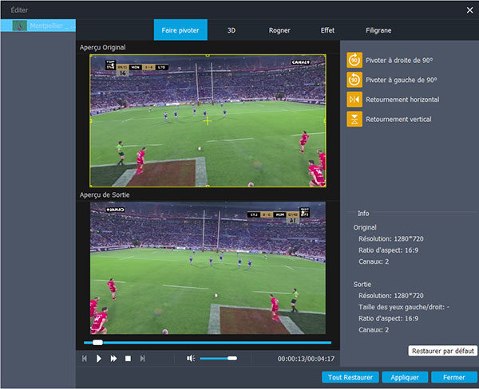Open the Rogner tab
The image size is (479, 389).
click(279, 30)
